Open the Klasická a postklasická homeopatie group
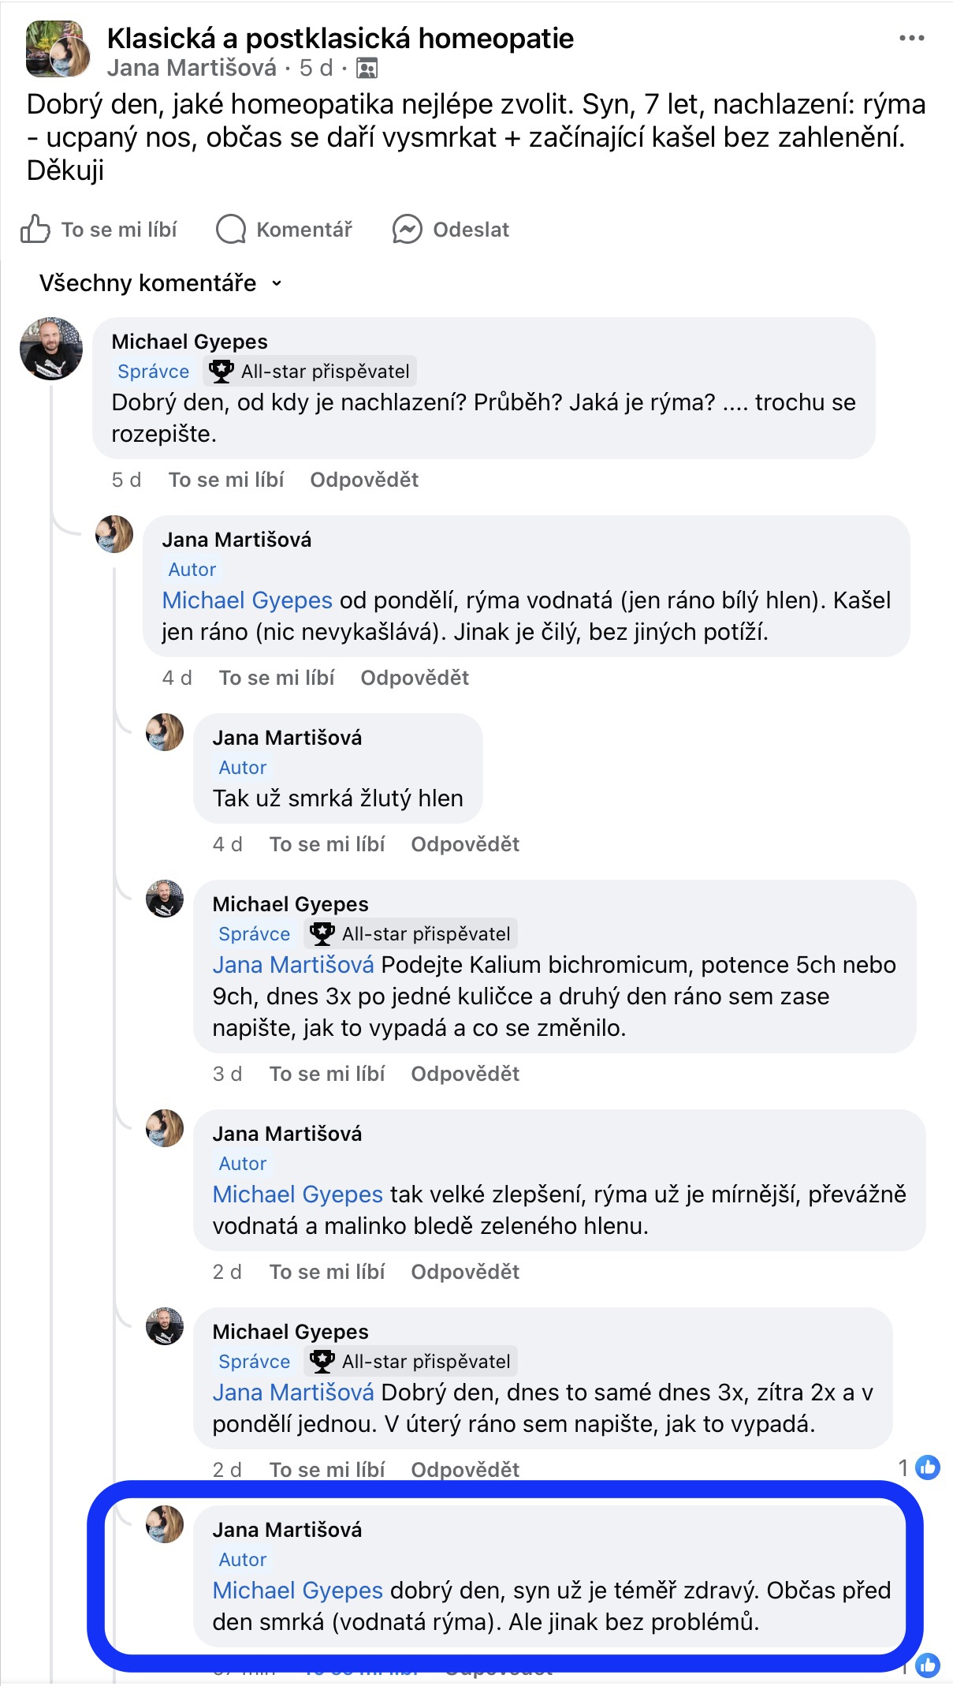The image size is (953, 1686). click(x=340, y=38)
